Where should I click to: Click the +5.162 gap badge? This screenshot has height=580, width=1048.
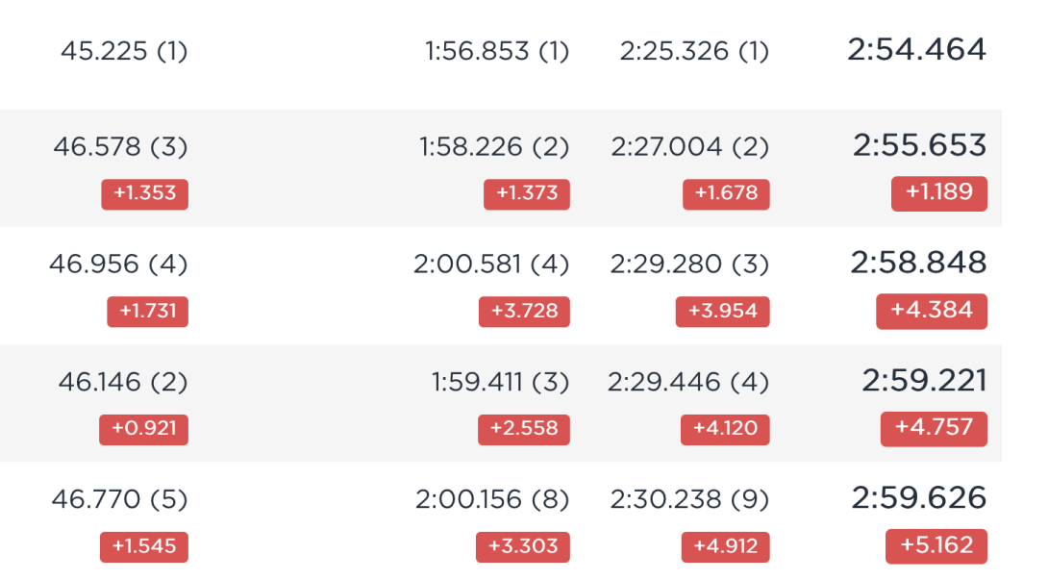coord(936,546)
